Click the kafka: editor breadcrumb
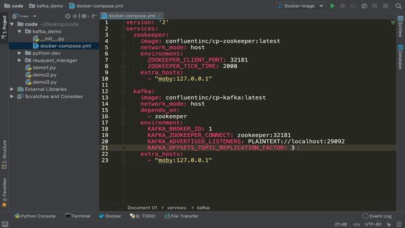Viewport: 405px width, 228px height. 204,208
